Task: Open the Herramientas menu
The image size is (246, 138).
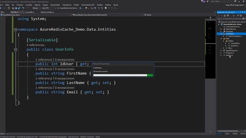Action: [x=55, y=5]
